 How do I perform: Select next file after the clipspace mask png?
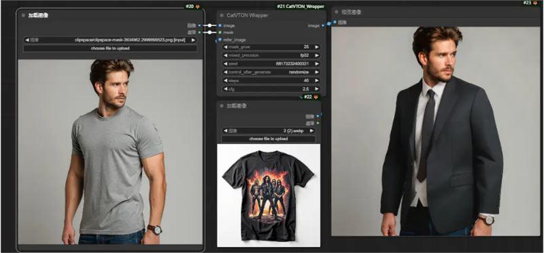tap(193, 40)
